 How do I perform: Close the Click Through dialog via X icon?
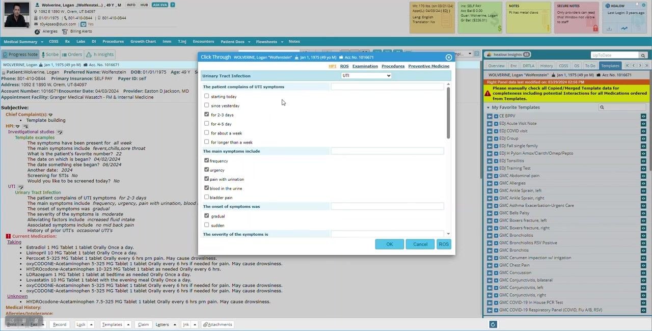[x=448, y=58]
